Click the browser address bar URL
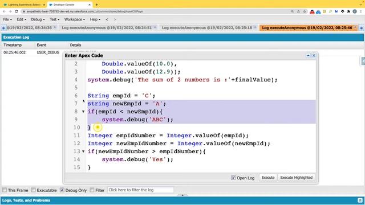Image resolution: width=365 pixels, height=205 pixels. [84, 11]
